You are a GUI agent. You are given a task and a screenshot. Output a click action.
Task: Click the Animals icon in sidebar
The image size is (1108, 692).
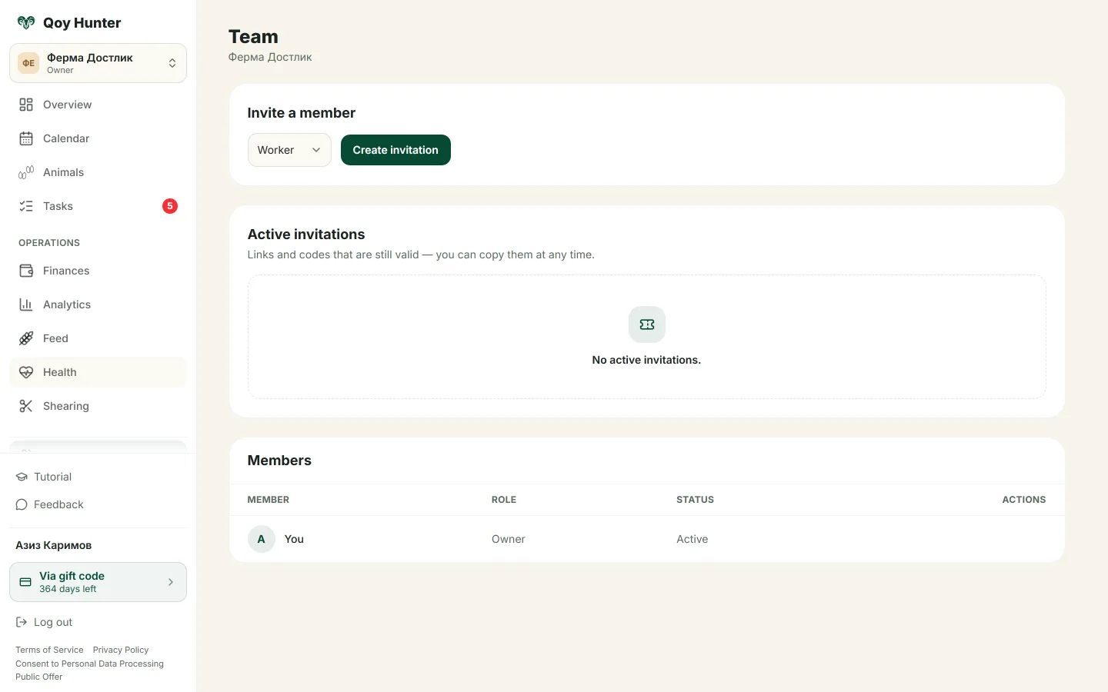pyautogui.click(x=26, y=172)
